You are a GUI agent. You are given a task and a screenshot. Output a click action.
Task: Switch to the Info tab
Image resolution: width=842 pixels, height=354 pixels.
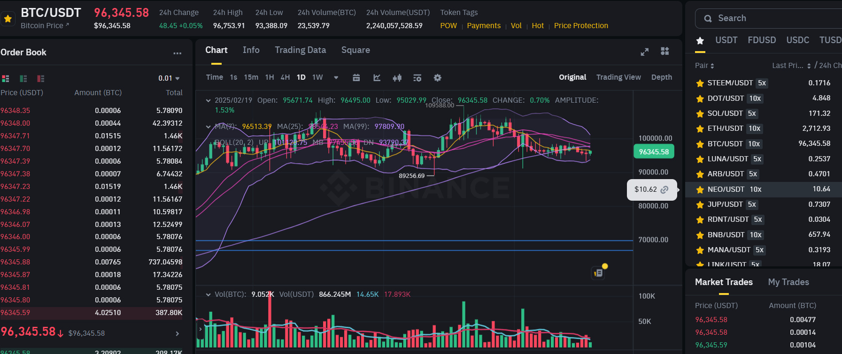[x=251, y=50]
